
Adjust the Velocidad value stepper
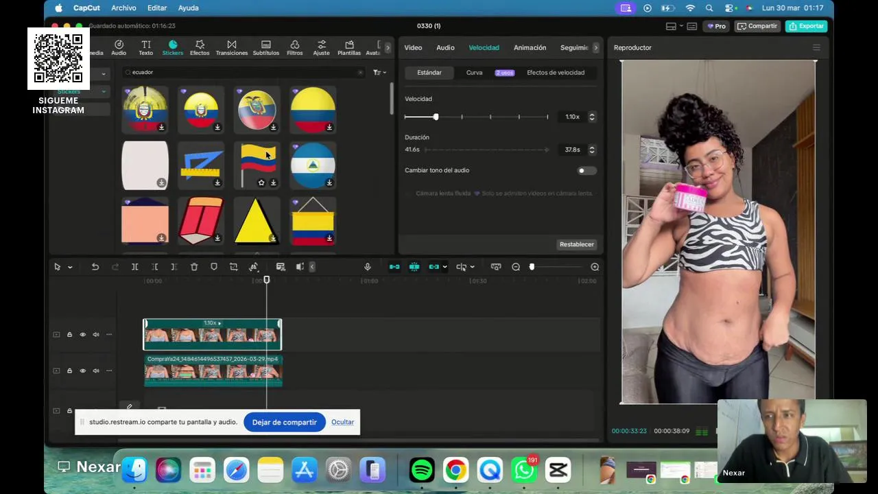[x=592, y=117]
